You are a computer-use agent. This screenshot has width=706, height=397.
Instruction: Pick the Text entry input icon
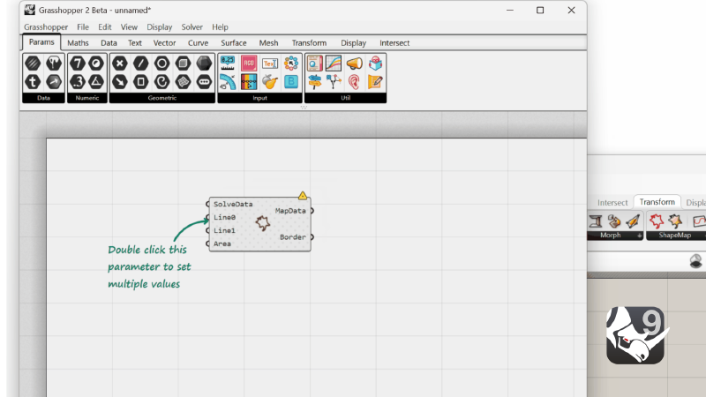270,63
